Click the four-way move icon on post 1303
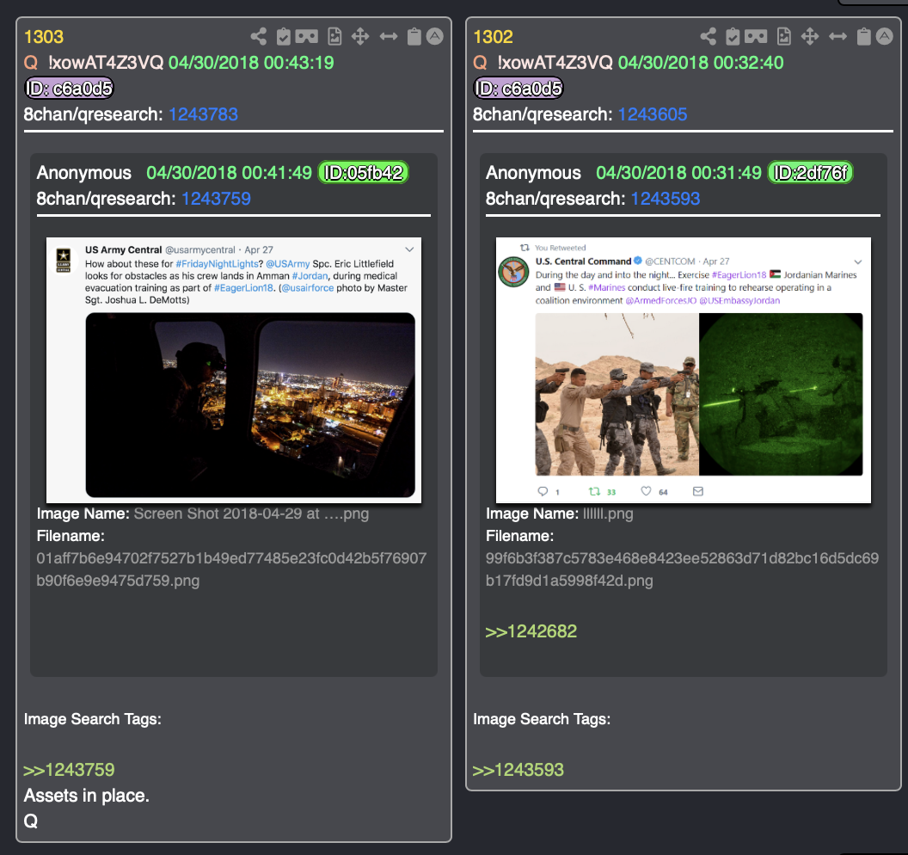 coord(360,36)
